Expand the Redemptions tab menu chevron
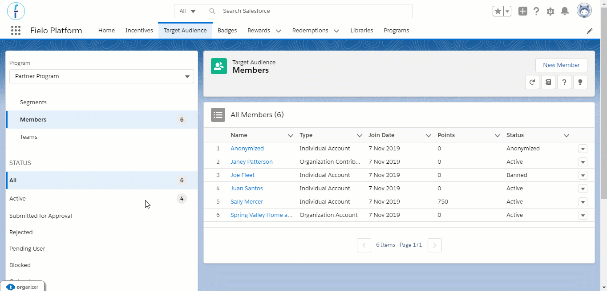 [x=336, y=31]
